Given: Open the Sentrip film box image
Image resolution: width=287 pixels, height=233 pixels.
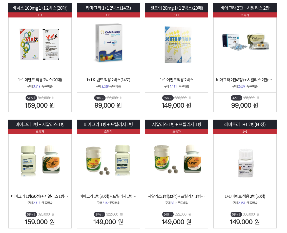Looking at the screenshot, I should tap(178, 45).
